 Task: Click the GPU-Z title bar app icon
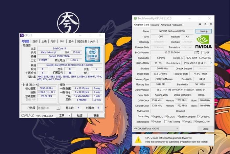[x=135, y=18]
